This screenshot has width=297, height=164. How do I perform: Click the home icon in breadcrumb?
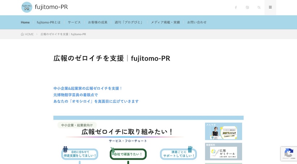click(x=22, y=34)
